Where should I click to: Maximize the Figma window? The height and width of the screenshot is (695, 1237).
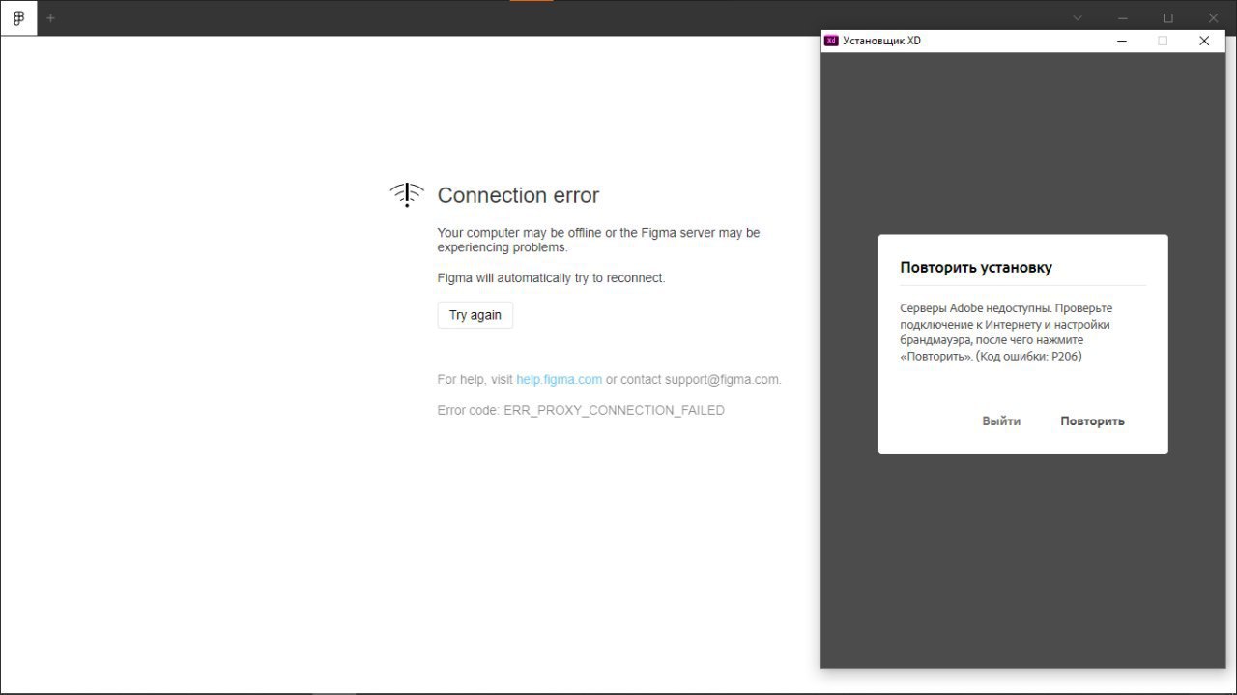(x=1167, y=18)
